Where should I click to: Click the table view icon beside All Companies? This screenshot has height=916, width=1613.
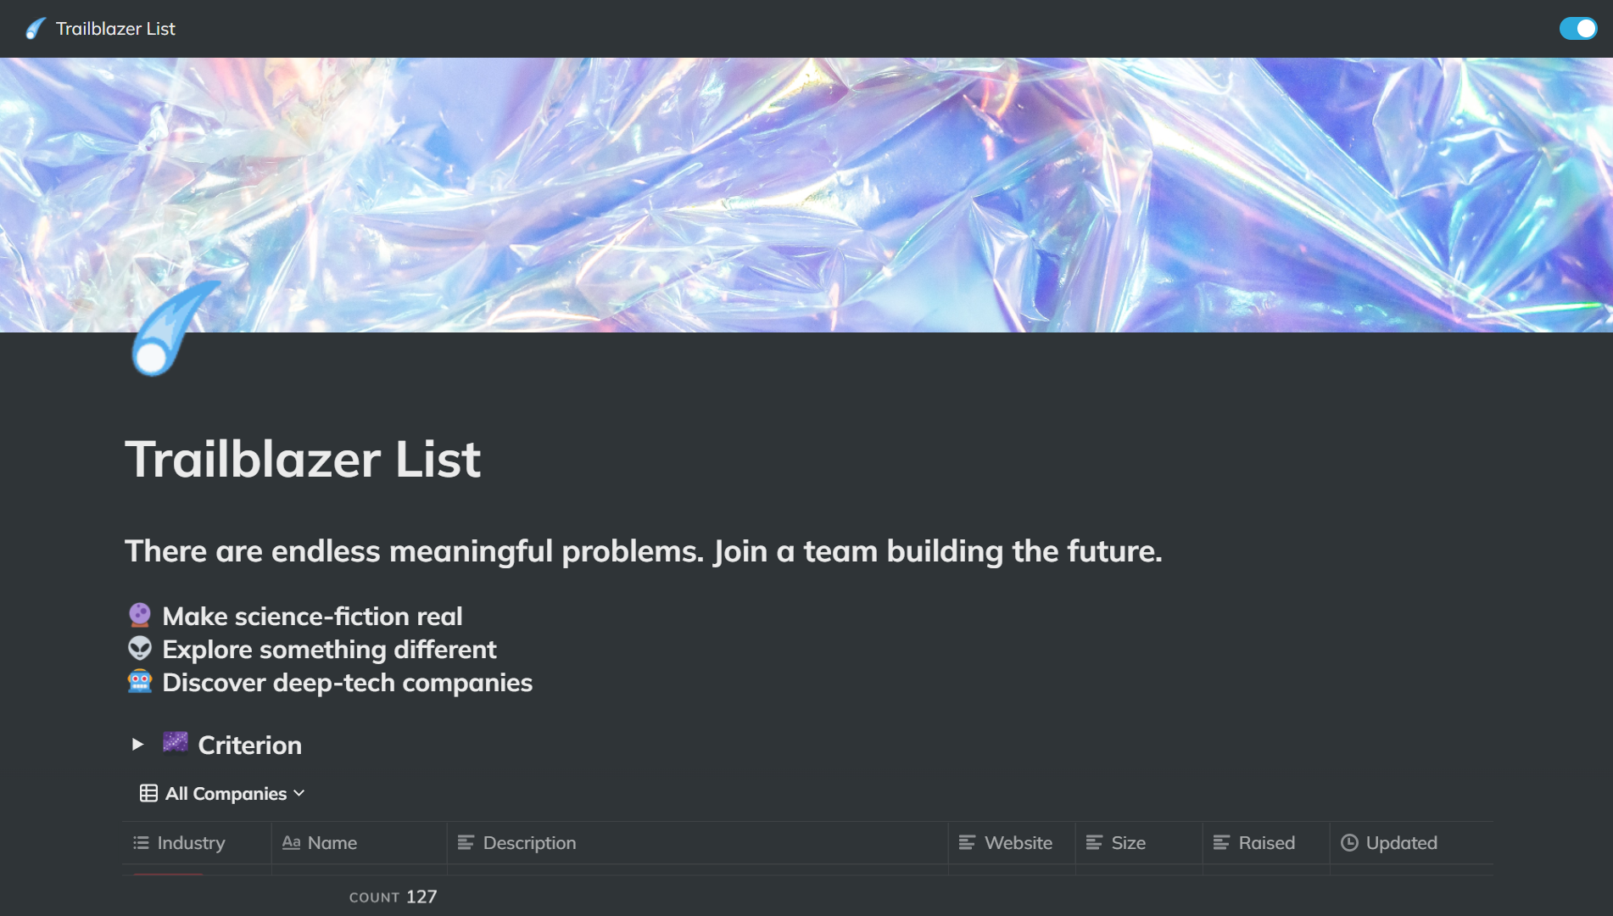pos(148,793)
